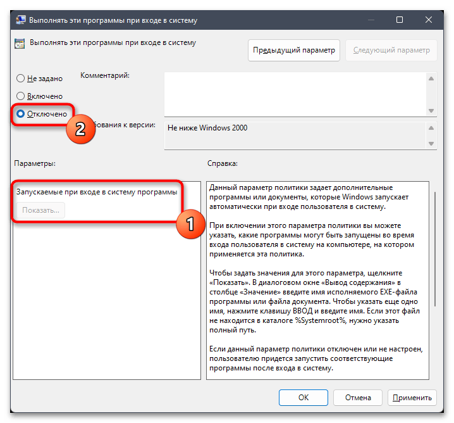Close the dialog with the X icon
454x423 pixels.
point(429,20)
